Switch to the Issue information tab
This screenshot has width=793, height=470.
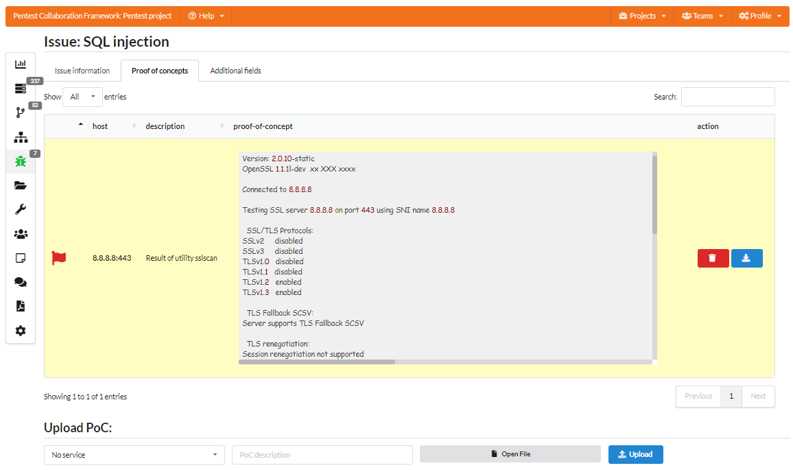click(82, 71)
